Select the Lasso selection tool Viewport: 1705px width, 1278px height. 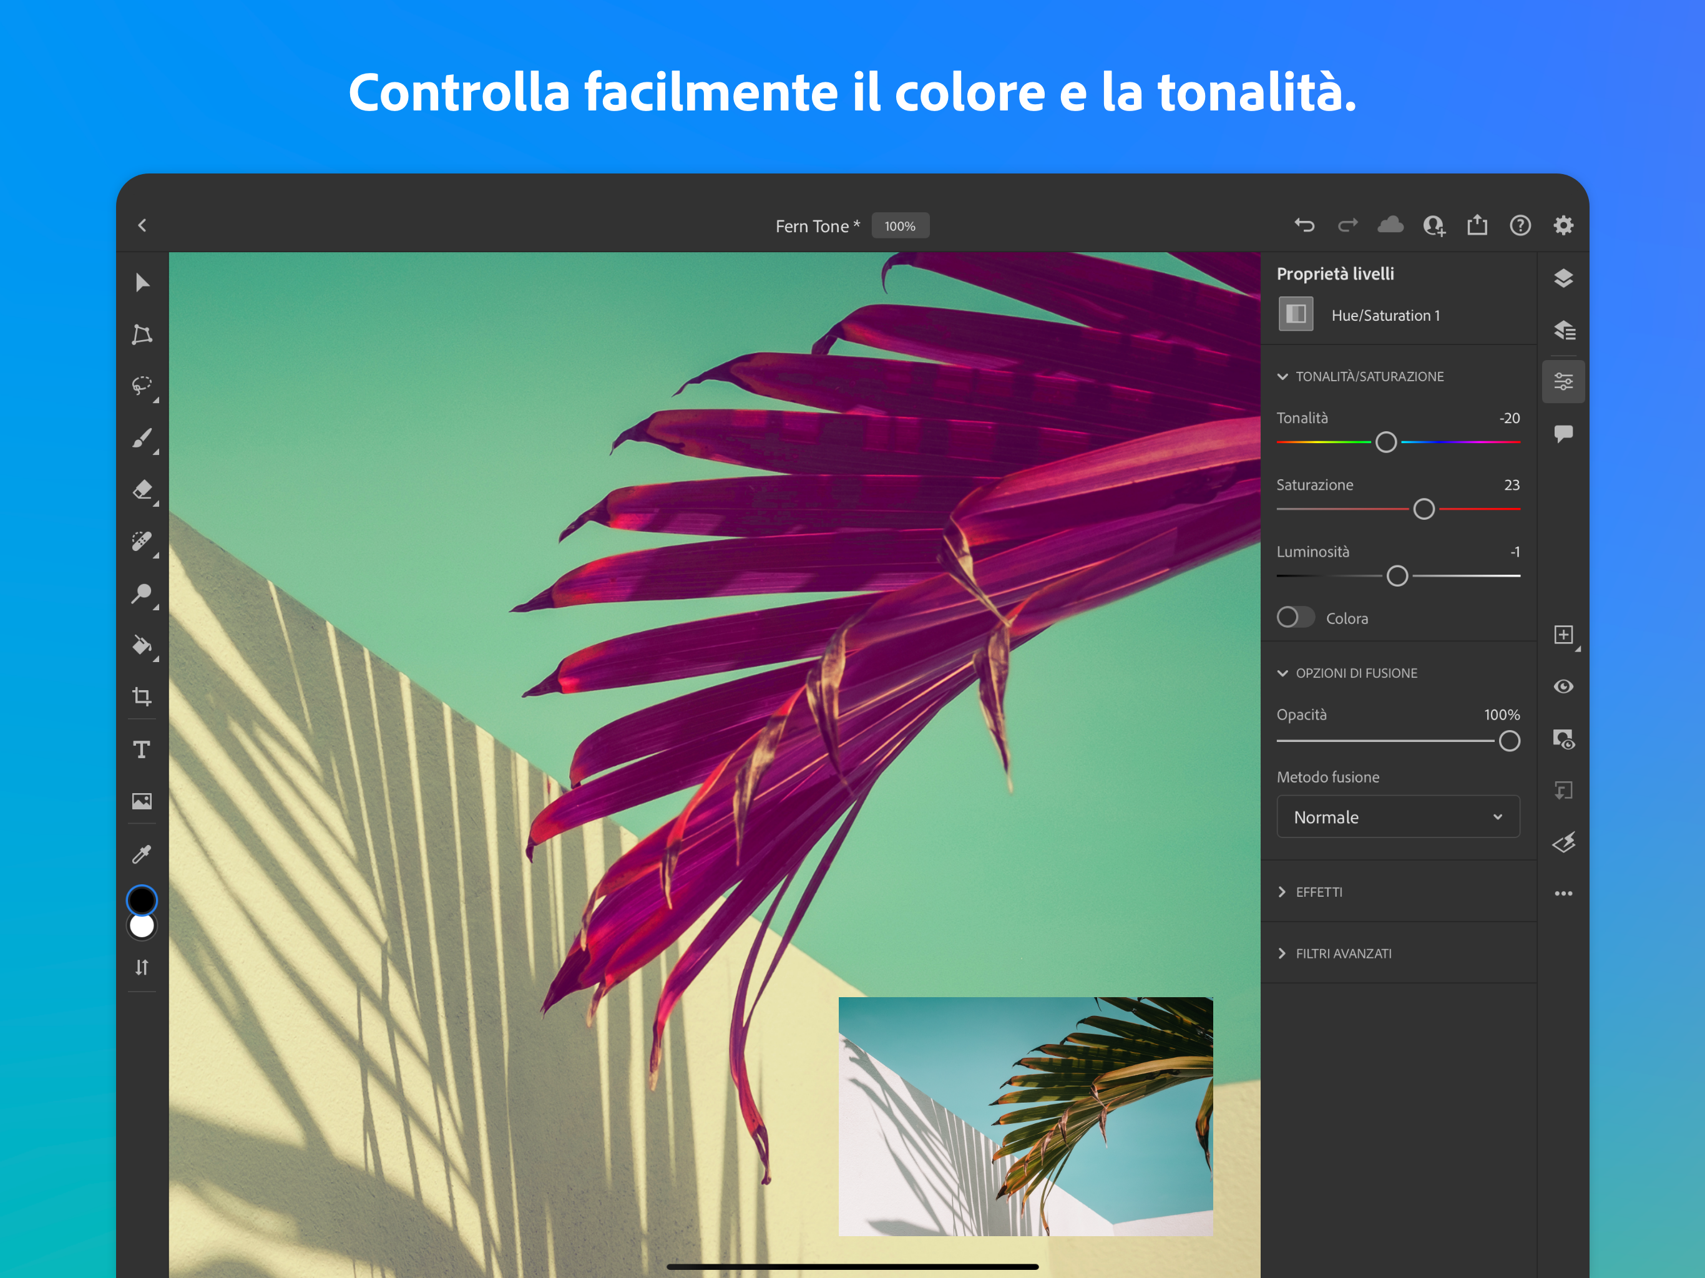click(x=142, y=386)
